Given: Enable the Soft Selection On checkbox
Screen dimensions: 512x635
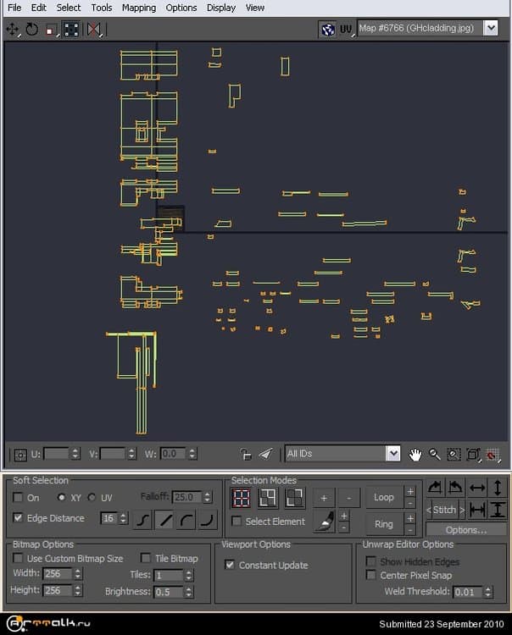Looking at the screenshot, I should 19,498.
